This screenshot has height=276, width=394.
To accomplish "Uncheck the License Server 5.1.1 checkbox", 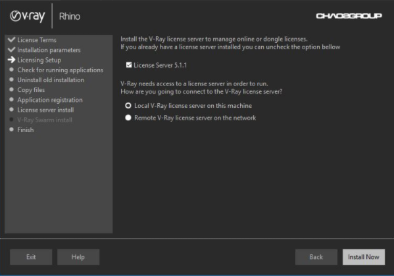I will pyautogui.click(x=129, y=65).
